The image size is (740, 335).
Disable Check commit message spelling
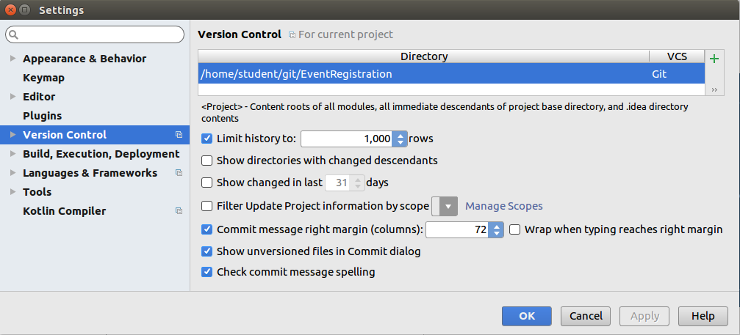pyautogui.click(x=207, y=272)
